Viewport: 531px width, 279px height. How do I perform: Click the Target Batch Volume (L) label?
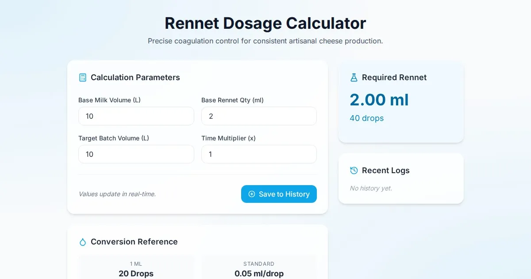pyautogui.click(x=114, y=138)
